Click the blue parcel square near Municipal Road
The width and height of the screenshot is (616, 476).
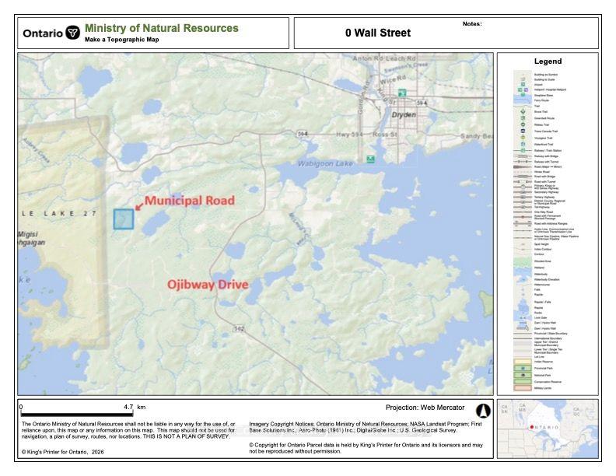click(124, 219)
